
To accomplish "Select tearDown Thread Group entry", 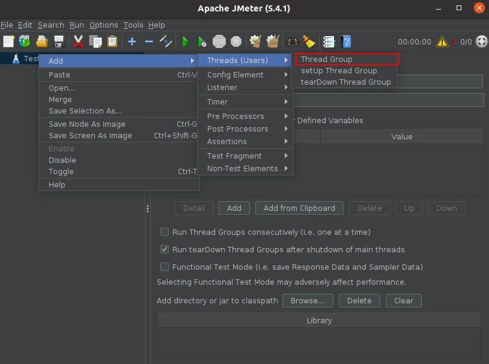I will click(x=345, y=82).
